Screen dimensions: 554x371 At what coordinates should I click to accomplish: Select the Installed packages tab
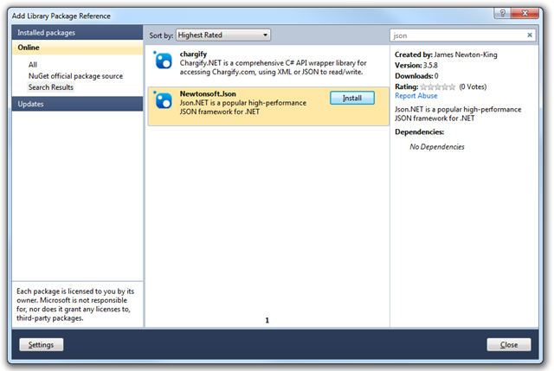(77, 33)
